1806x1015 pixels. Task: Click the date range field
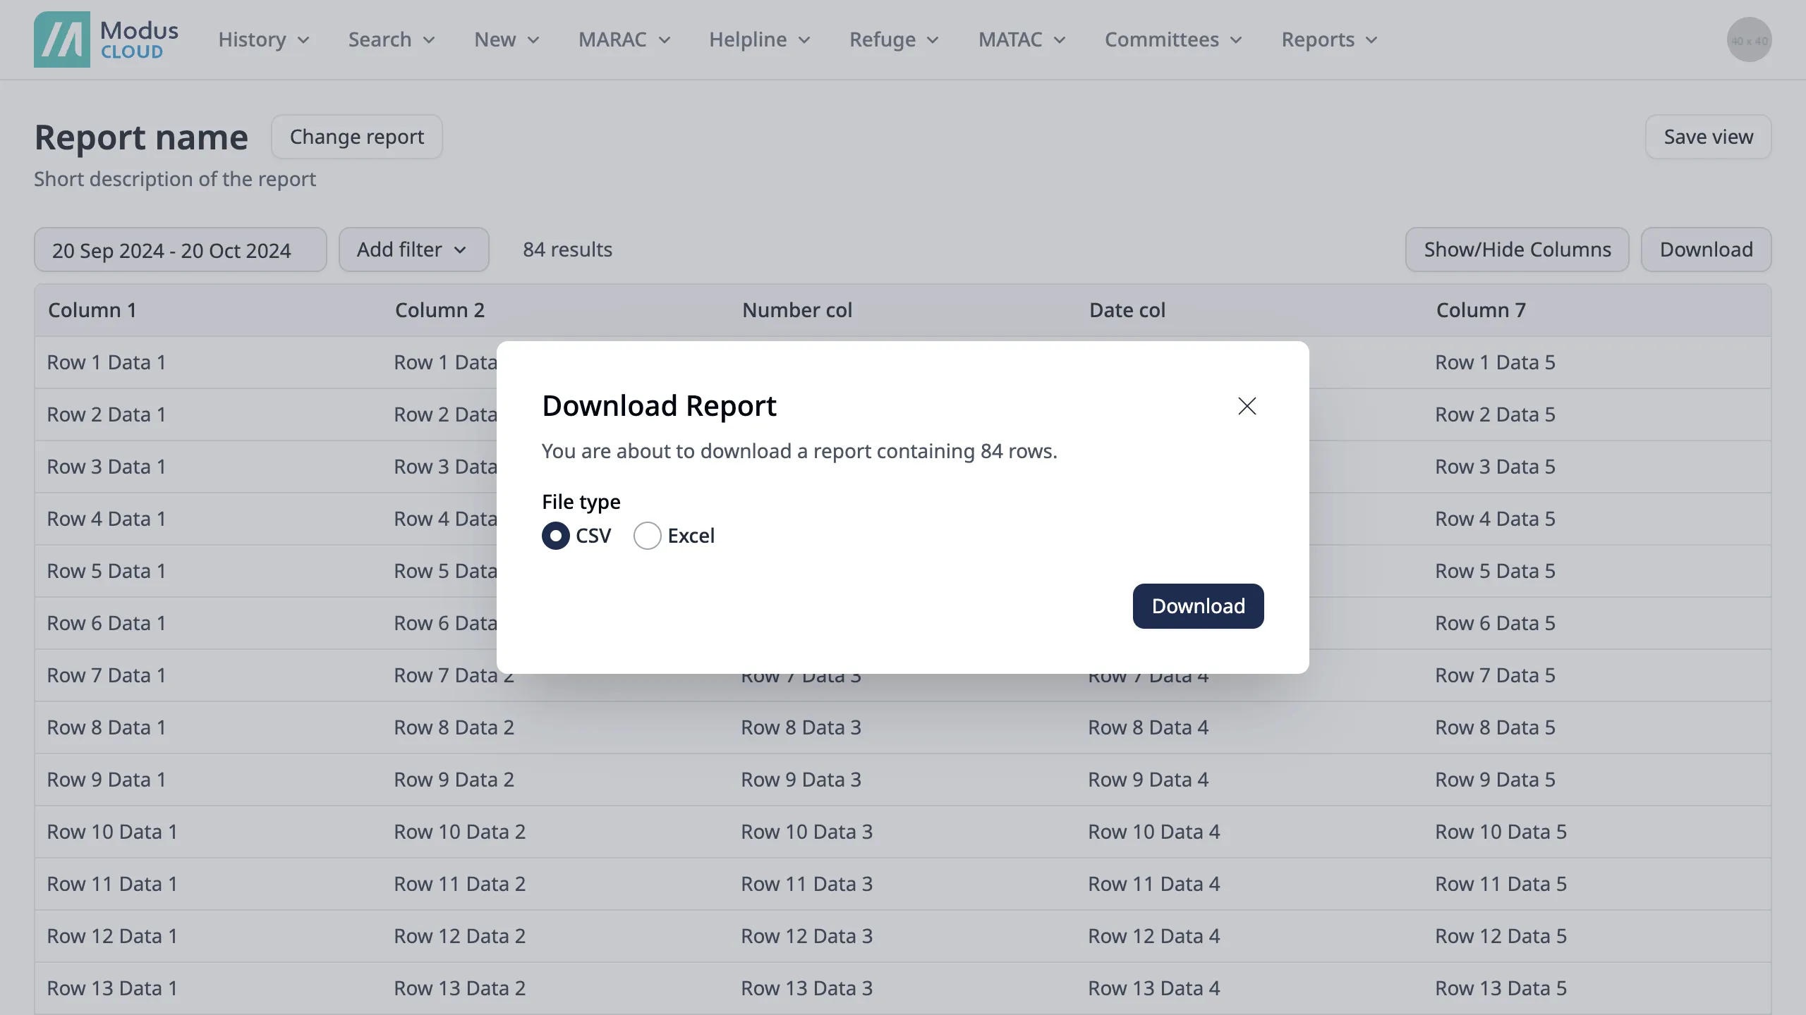point(180,250)
